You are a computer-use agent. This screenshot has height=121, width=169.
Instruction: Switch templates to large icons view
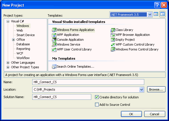click(x=156, y=14)
